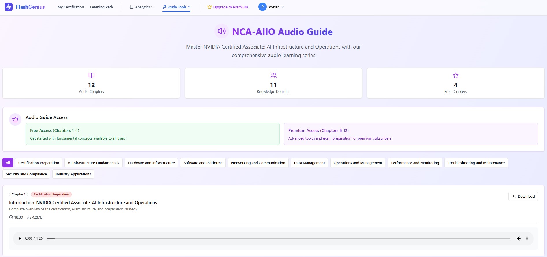Viewport: 547px width, 257px height.
Task: Click the star icon above Free Chapters
Action: 456,75
